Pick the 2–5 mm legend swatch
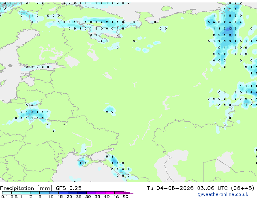The width and height of the screenshot is (257, 198). coord(35,193)
